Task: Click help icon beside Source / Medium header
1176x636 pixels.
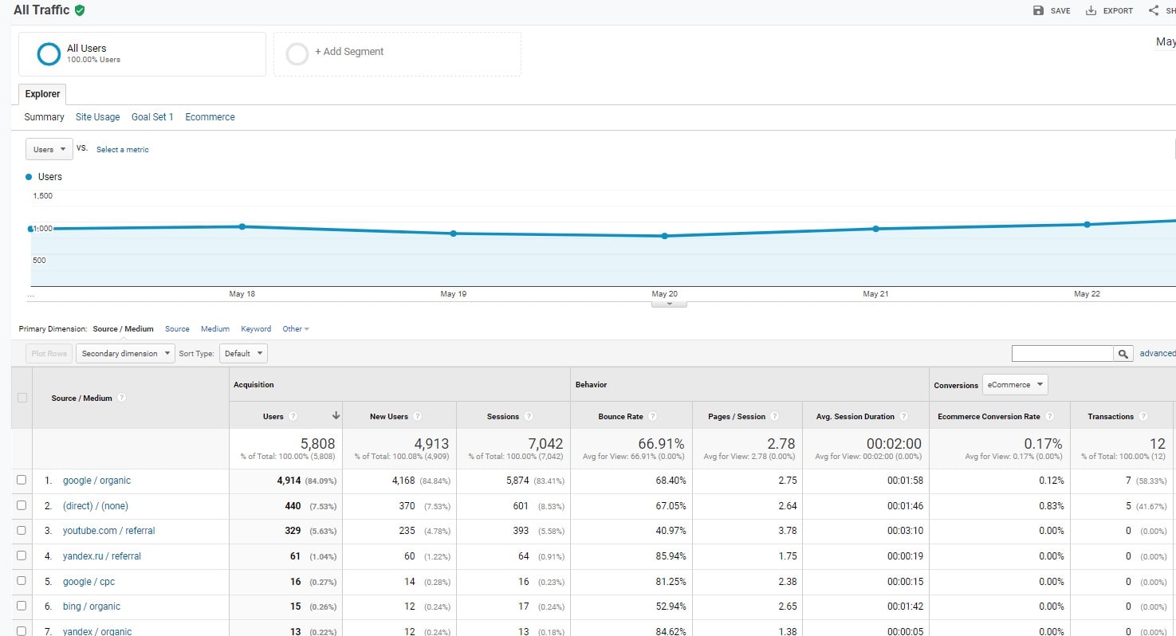Action: [x=122, y=398]
